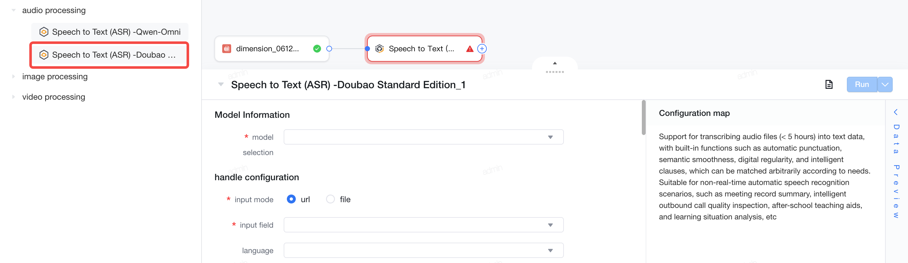Click the Qwen-Omni operator hexagon icon

44,32
